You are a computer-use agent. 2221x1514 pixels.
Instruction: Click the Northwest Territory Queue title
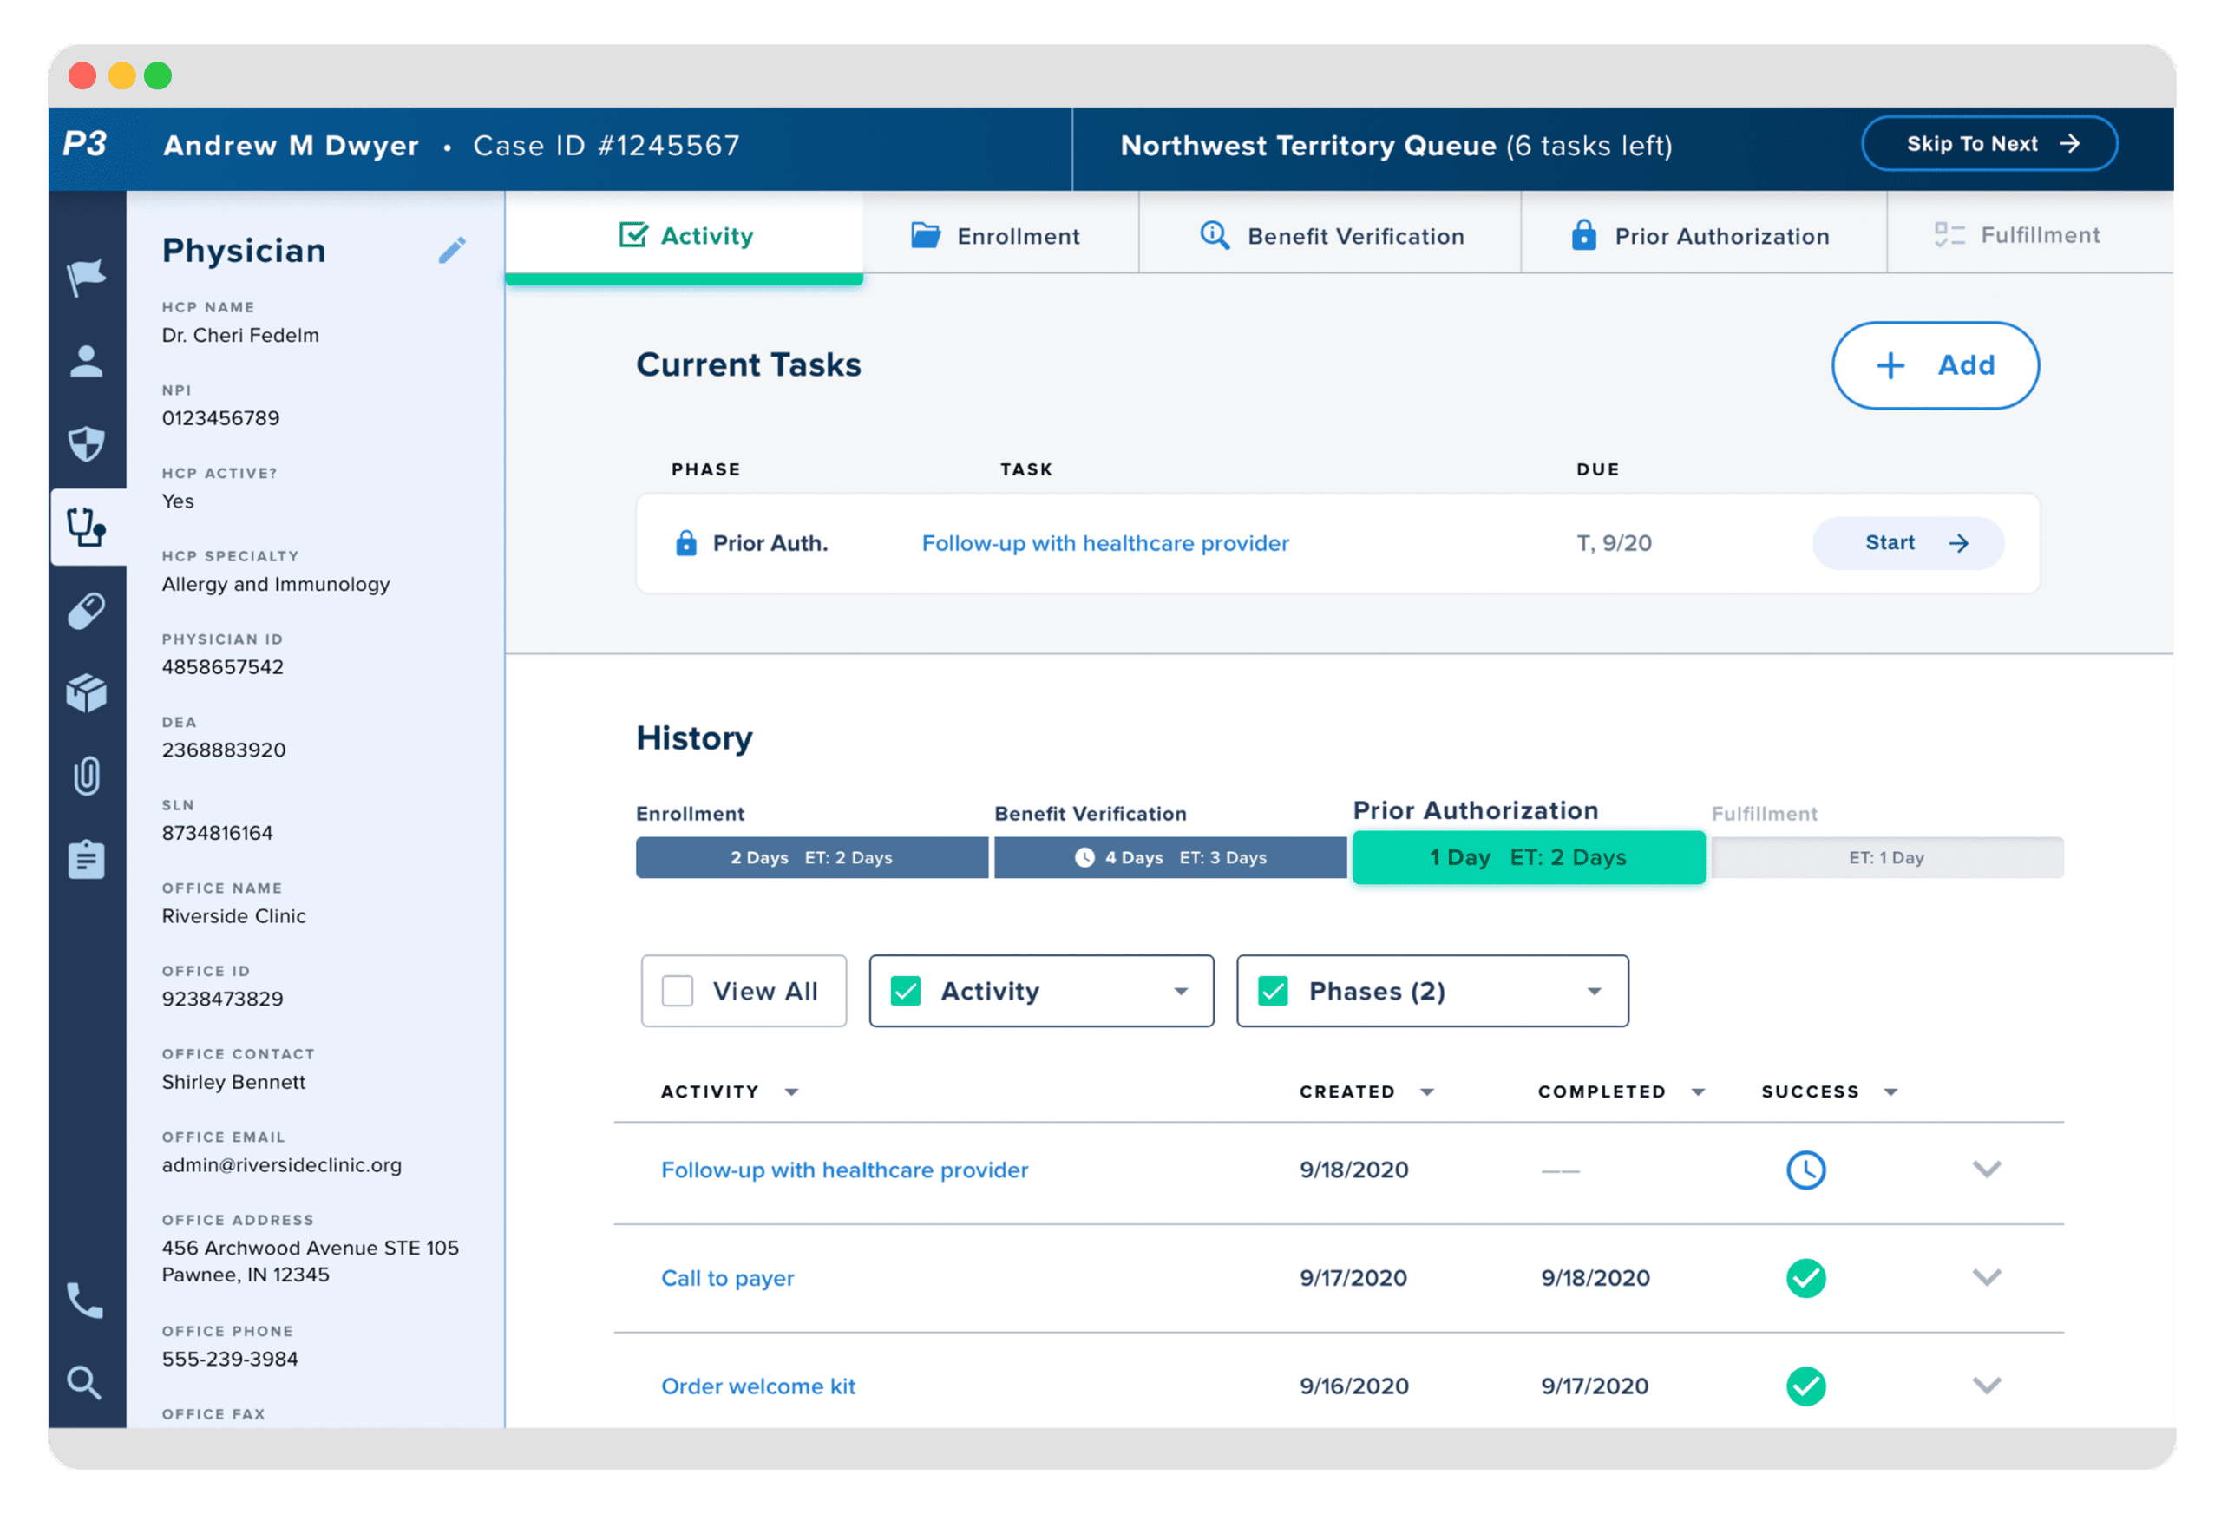tap(1308, 145)
